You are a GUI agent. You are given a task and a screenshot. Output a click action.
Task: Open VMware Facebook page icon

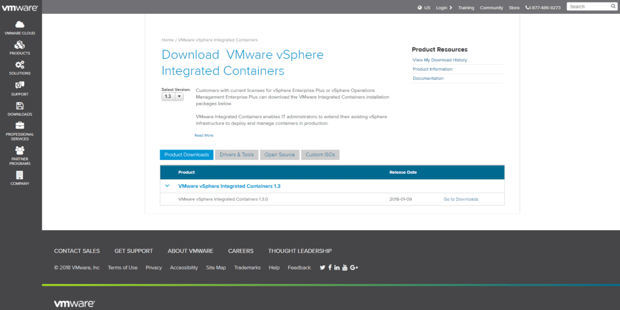[330, 268]
